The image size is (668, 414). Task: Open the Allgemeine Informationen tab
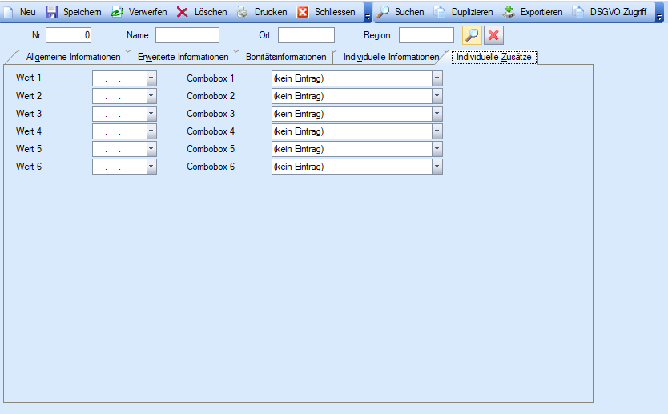[73, 57]
